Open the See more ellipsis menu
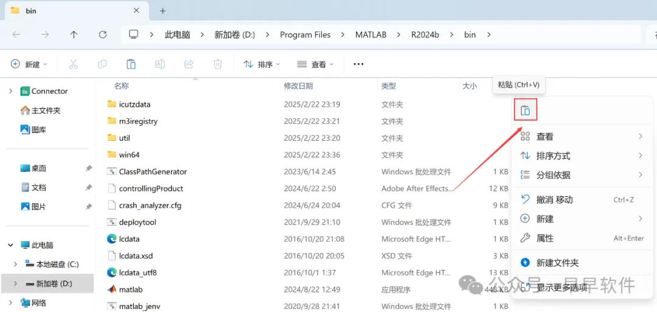The image size is (657, 312). (x=358, y=64)
